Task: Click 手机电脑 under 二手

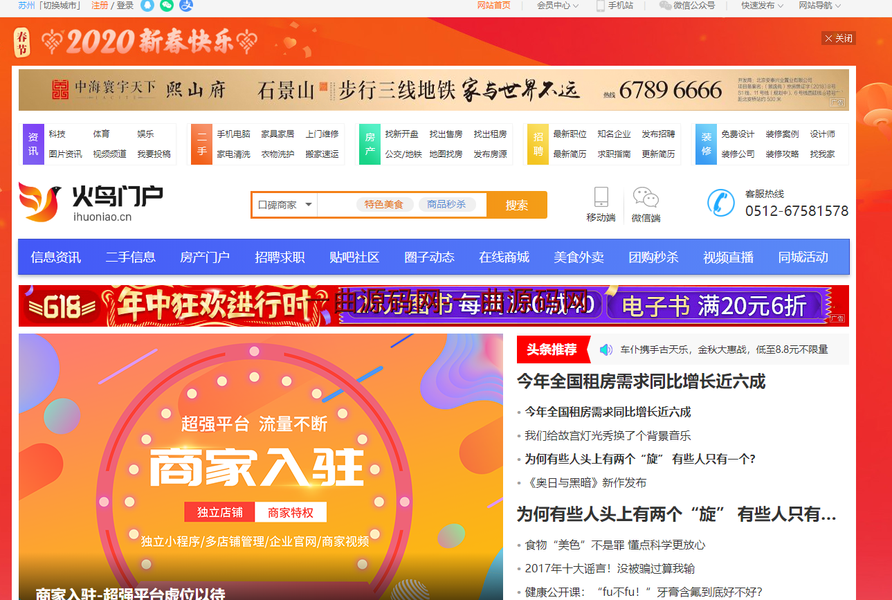Action: coord(234,134)
